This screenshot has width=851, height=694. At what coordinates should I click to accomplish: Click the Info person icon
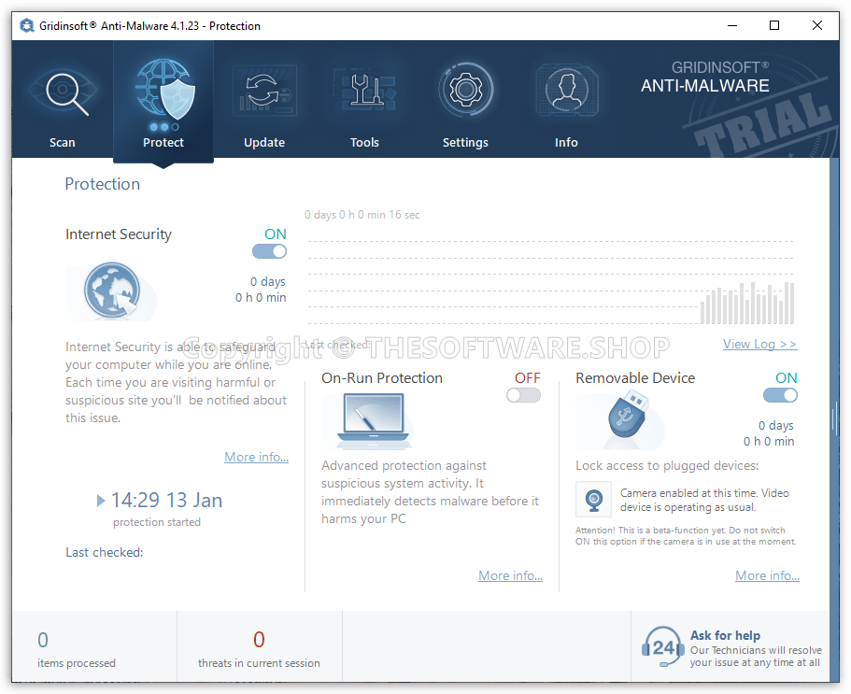point(566,92)
